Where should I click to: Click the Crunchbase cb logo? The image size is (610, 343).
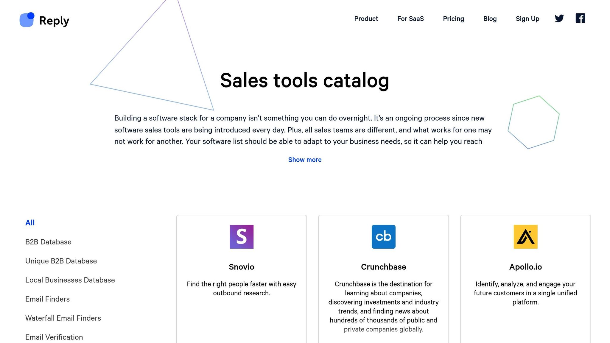tap(383, 237)
